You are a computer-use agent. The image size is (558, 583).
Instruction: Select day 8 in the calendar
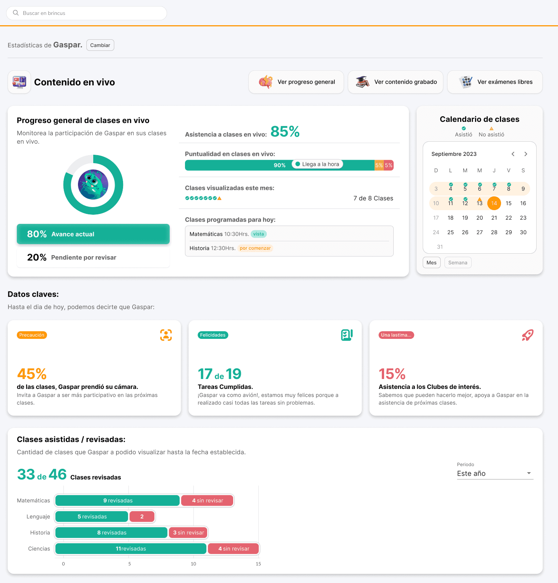pyautogui.click(x=509, y=188)
